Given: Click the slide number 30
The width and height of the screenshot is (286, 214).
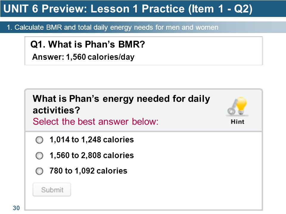Looking at the screenshot, I should click(x=16, y=208).
